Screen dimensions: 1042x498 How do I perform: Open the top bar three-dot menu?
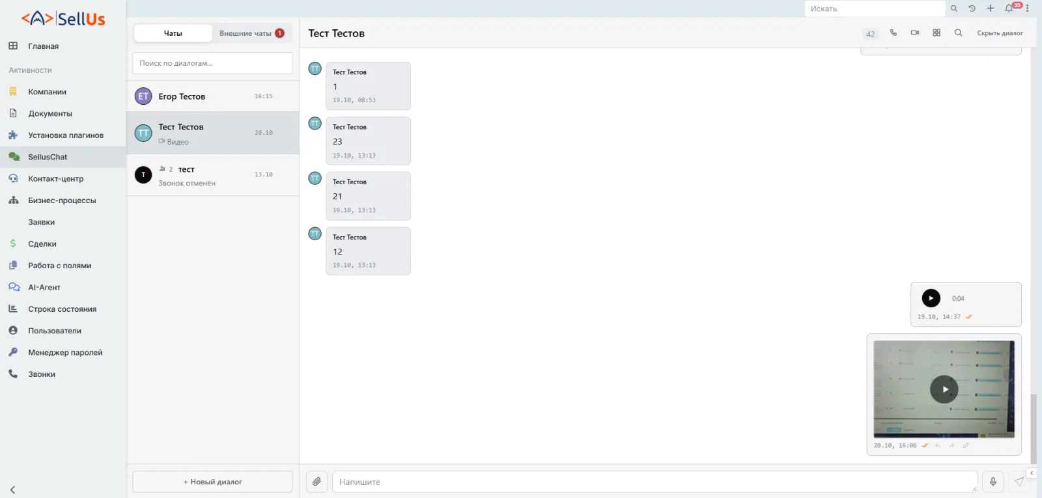(1028, 8)
